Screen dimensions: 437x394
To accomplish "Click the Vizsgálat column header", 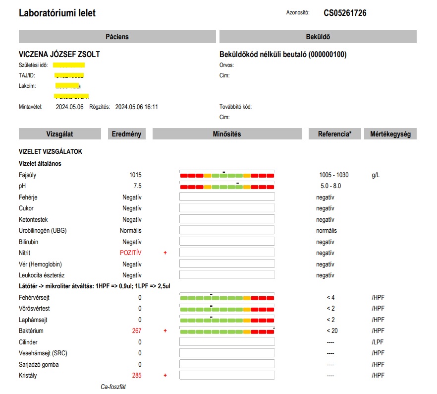I will click(x=60, y=134).
